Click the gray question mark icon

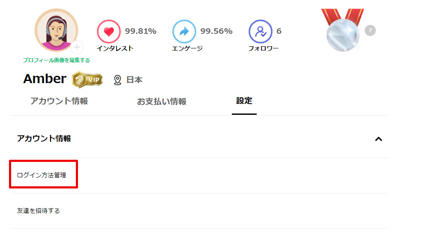coord(370,30)
